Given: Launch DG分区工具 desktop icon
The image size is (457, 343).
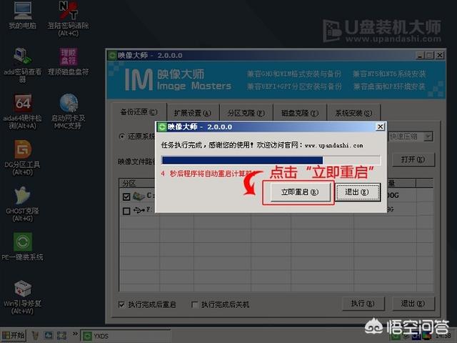Looking at the screenshot, I should [22, 158].
